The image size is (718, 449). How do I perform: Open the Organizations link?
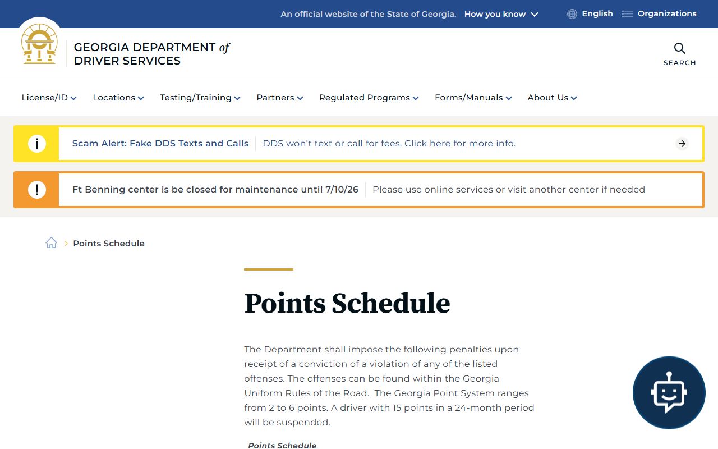(x=667, y=13)
